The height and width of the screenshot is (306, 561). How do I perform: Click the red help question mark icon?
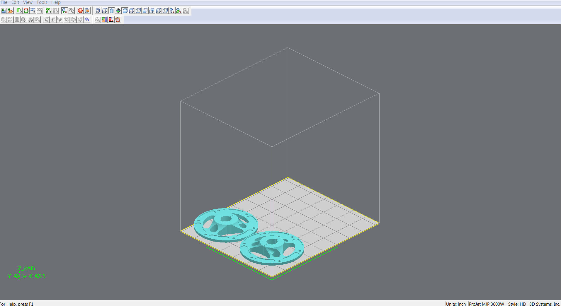pyautogui.click(x=80, y=11)
